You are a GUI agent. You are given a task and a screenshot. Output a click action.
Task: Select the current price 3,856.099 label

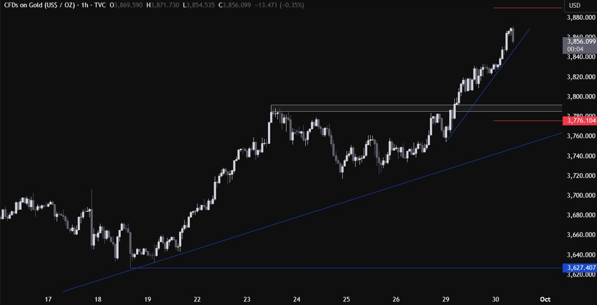point(579,42)
